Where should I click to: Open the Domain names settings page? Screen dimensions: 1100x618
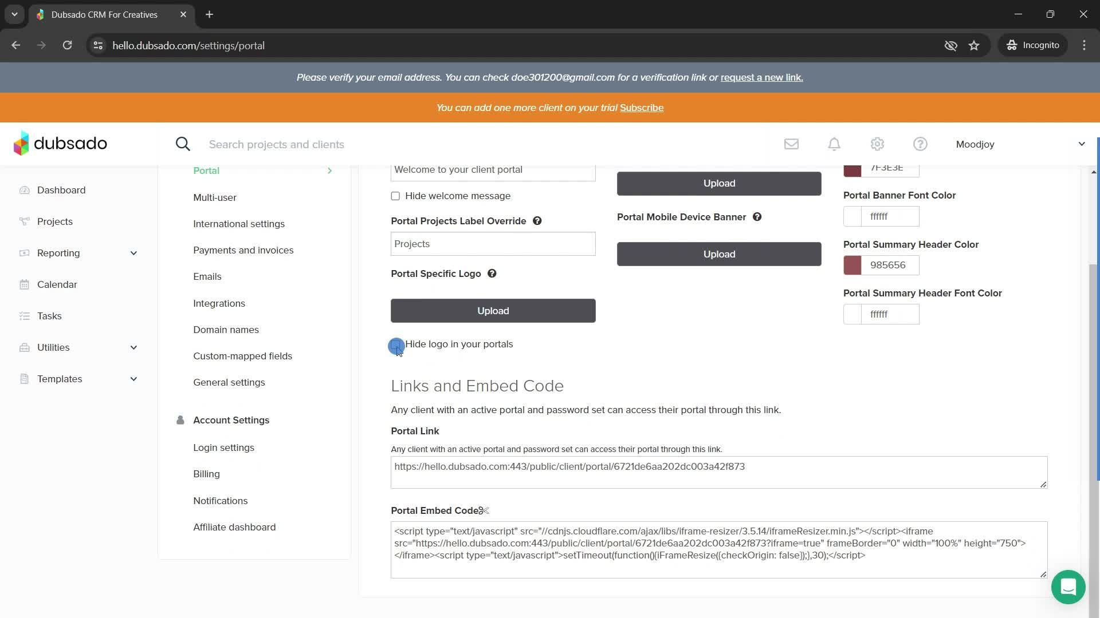coord(226,330)
